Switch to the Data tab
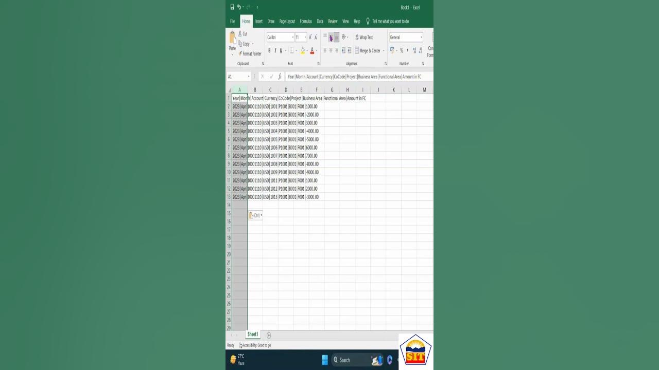This screenshot has height=370, width=659. [x=320, y=21]
